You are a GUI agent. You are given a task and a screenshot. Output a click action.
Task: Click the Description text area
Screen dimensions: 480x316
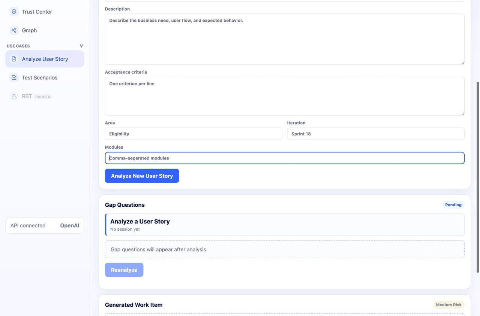point(285,39)
